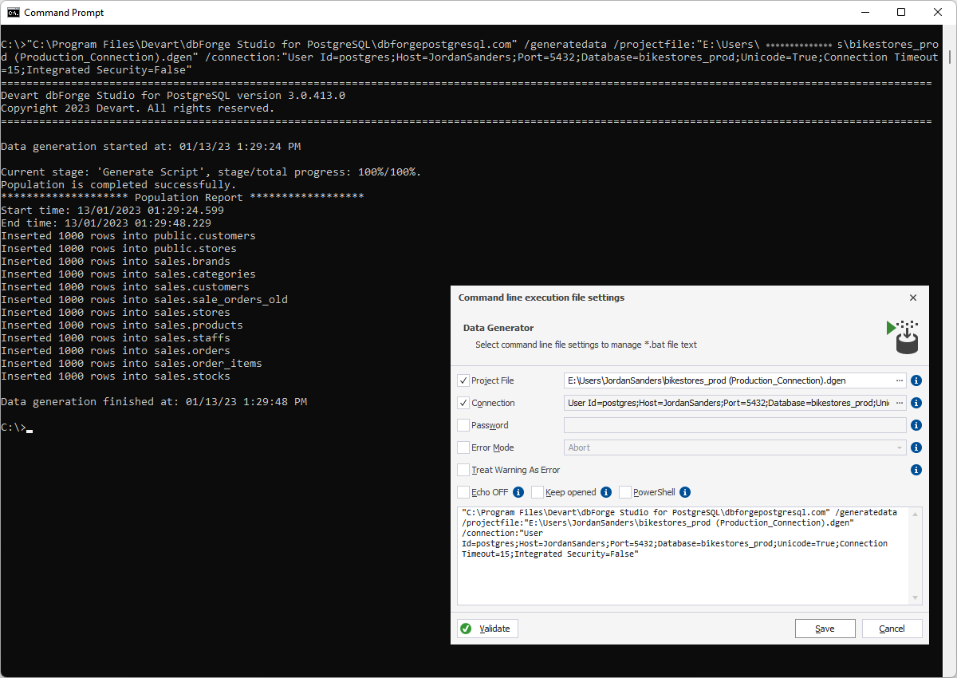
Task: Click Save to generate the bat file
Action: (x=825, y=629)
